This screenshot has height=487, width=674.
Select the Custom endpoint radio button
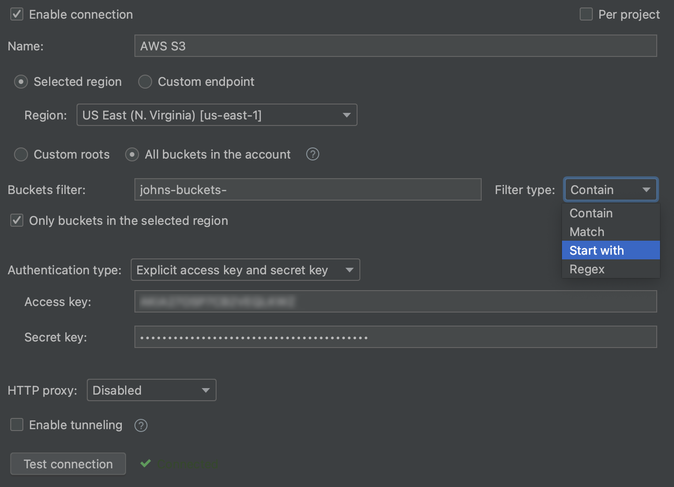(x=145, y=82)
